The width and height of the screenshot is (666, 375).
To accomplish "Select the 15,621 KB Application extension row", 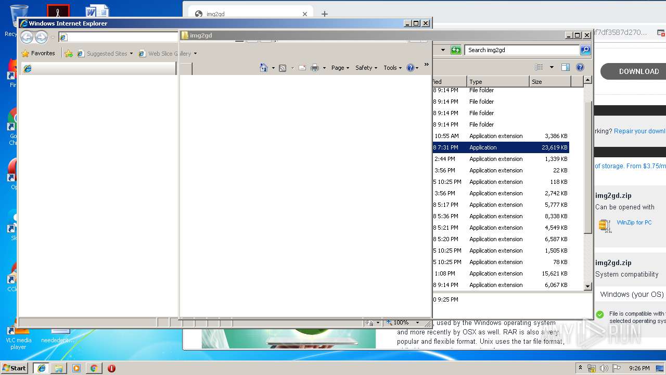I will pyautogui.click(x=501, y=273).
